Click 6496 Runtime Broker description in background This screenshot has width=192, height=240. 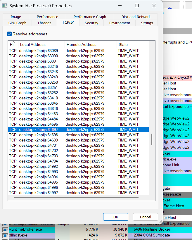[152, 229]
